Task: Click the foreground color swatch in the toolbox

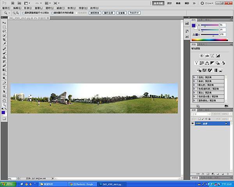Action: pyautogui.click(x=3, y=113)
